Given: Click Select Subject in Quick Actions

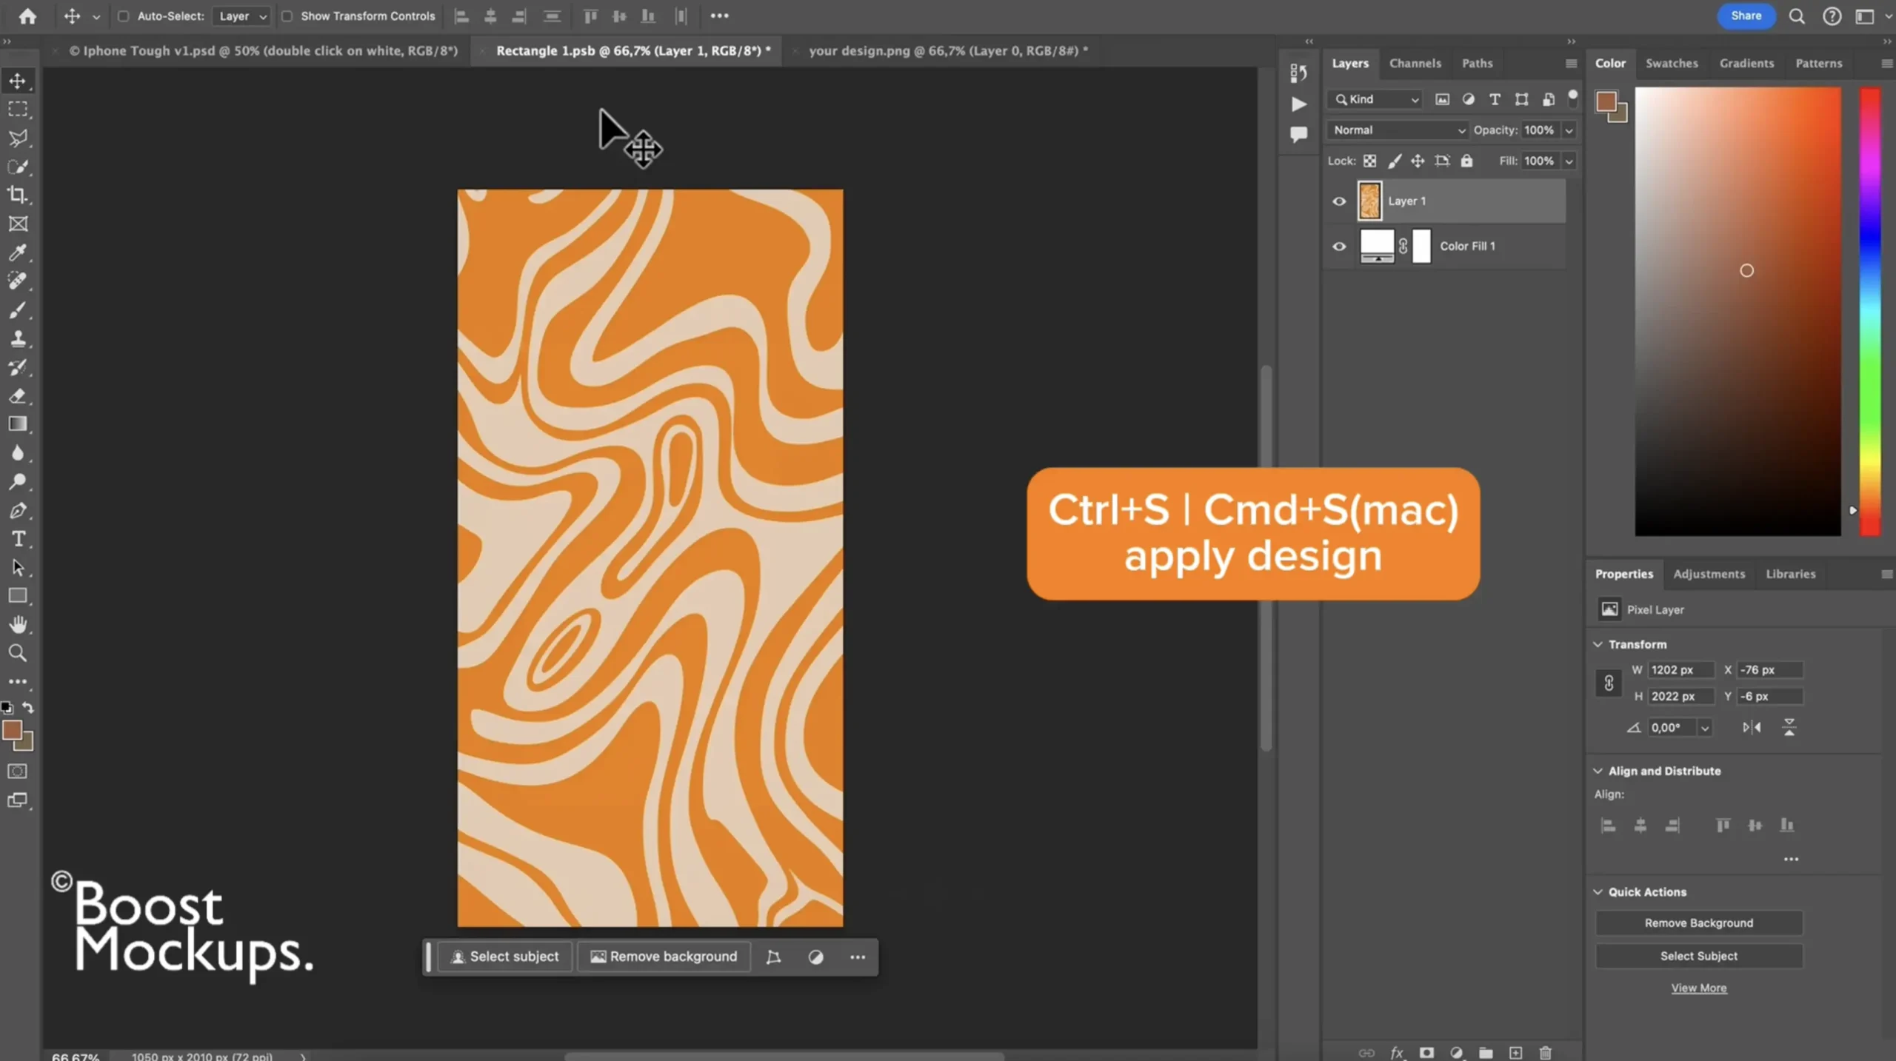Looking at the screenshot, I should click(x=1698, y=956).
